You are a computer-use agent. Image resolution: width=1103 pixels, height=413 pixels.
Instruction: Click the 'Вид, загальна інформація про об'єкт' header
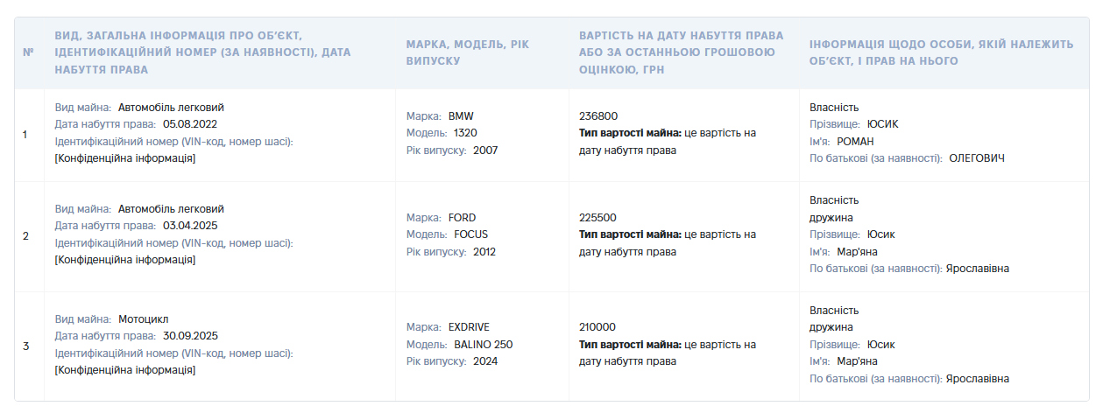(202, 52)
